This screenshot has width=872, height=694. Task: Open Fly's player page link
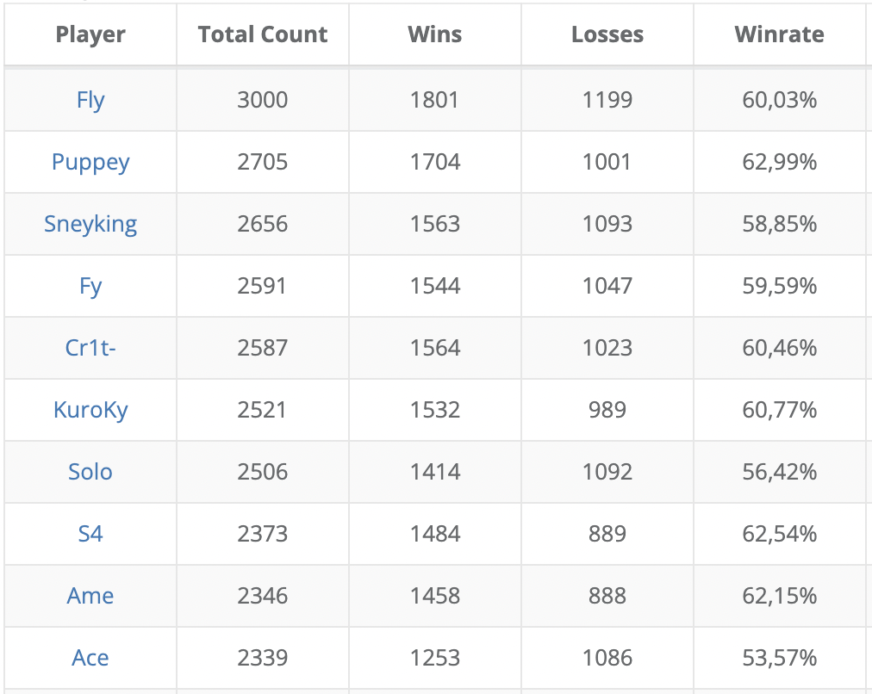90,100
